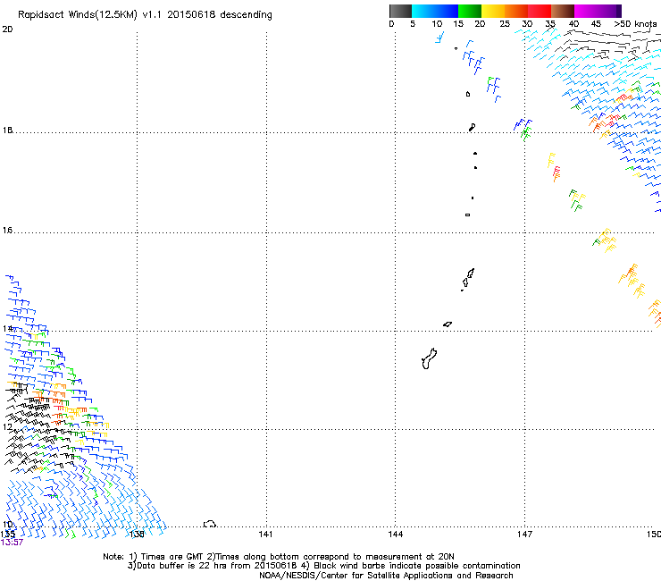Click the '20' latitude axis label
The width and height of the screenshot is (661, 581).
pyautogui.click(x=7, y=29)
